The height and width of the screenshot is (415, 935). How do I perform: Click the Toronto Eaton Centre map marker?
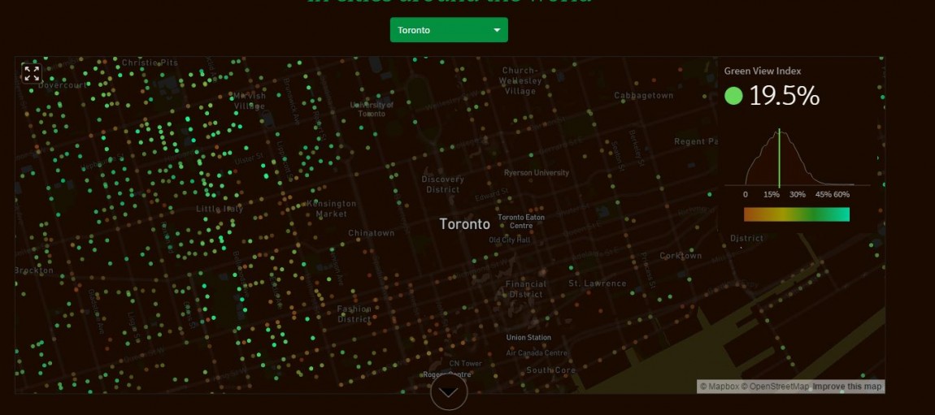pos(521,221)
